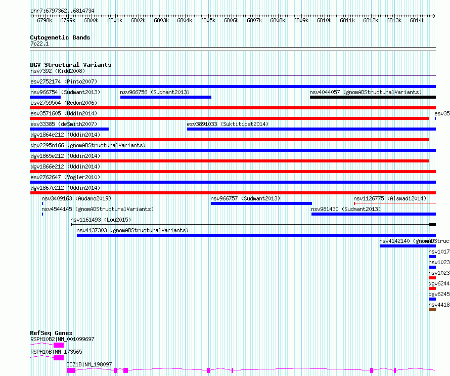Select the Cytogenetic Bands track title

click(x=60, y=37)
